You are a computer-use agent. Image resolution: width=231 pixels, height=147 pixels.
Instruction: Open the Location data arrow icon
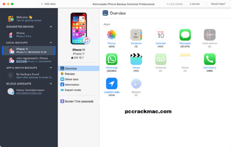(111, 83)
